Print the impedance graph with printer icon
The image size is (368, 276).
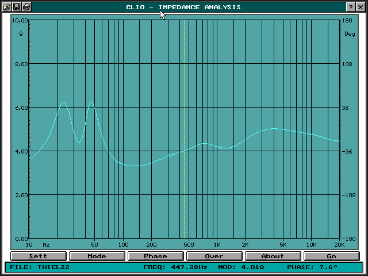pyautogui.click(x=26, y=7)
